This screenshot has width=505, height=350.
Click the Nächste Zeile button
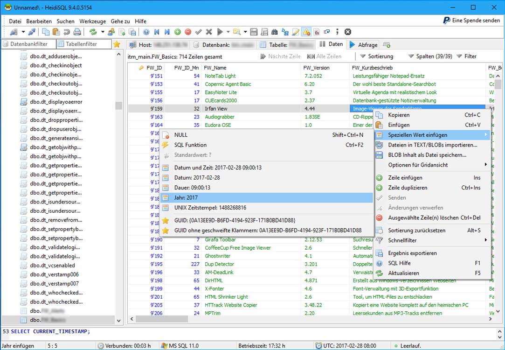pyautogui.click(x=280, y=56)
